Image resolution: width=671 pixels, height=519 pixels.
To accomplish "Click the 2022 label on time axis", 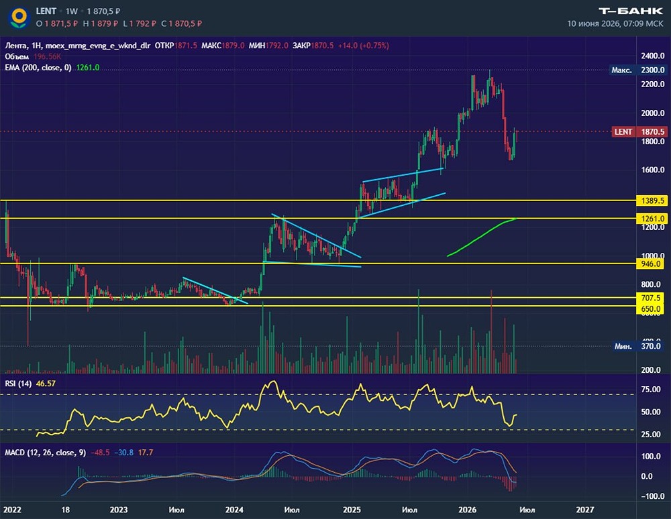I will point(12,510).
